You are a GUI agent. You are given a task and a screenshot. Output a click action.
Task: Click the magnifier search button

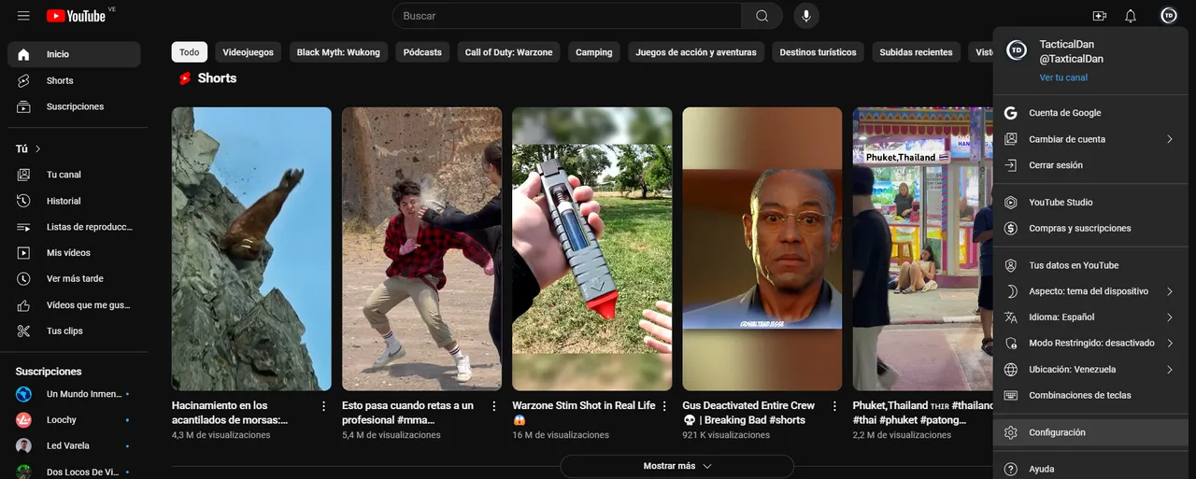click(762, 16)
